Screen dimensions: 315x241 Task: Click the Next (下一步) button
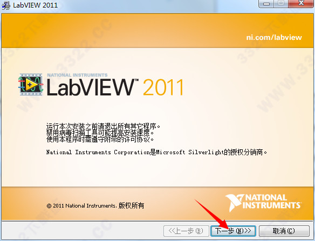[x=233, y=231]
